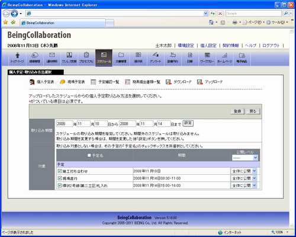Open the 公開レベル header dropdown

(x=245, y=158)
